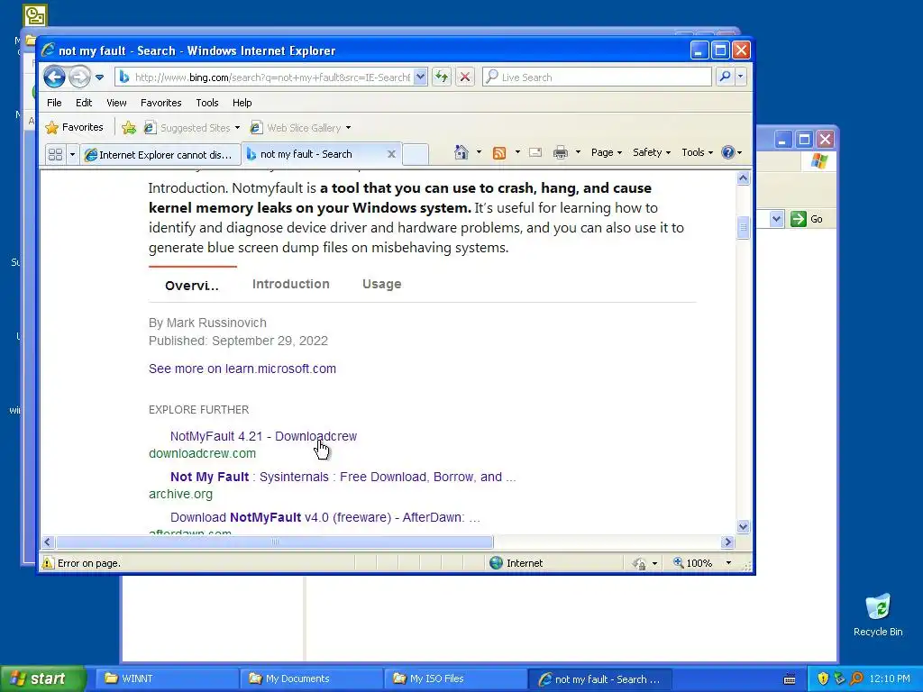Open Not My Fault Sysinternals archive.org link
Viewport: 923px width, 692px height.
coord(343,478)
